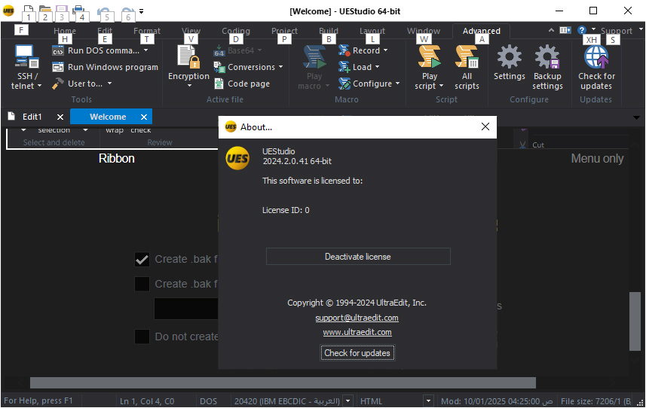Click the vertical scrollbar thumb

635,321
